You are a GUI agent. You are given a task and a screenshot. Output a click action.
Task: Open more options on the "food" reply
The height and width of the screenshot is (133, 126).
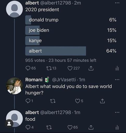[117, 112]
